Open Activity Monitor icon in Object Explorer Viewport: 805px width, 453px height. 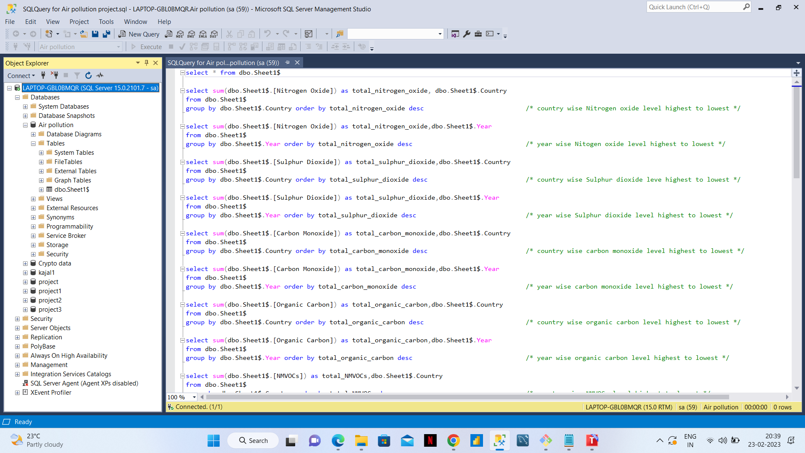tap(100, 75)
